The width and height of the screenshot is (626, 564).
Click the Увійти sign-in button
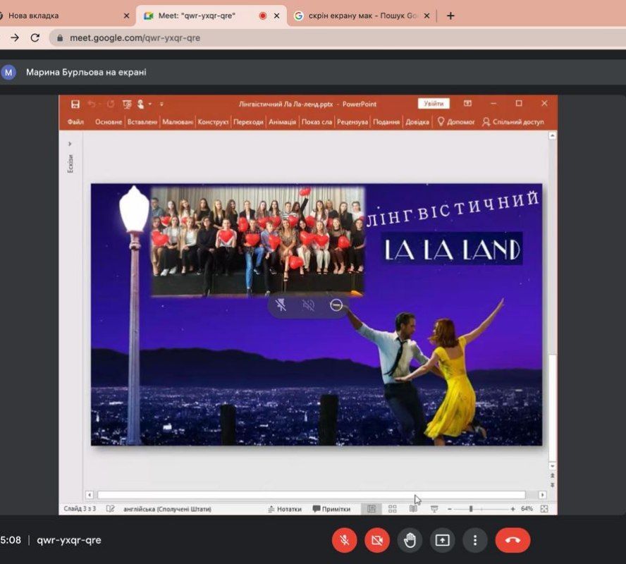tap(434, 104)
